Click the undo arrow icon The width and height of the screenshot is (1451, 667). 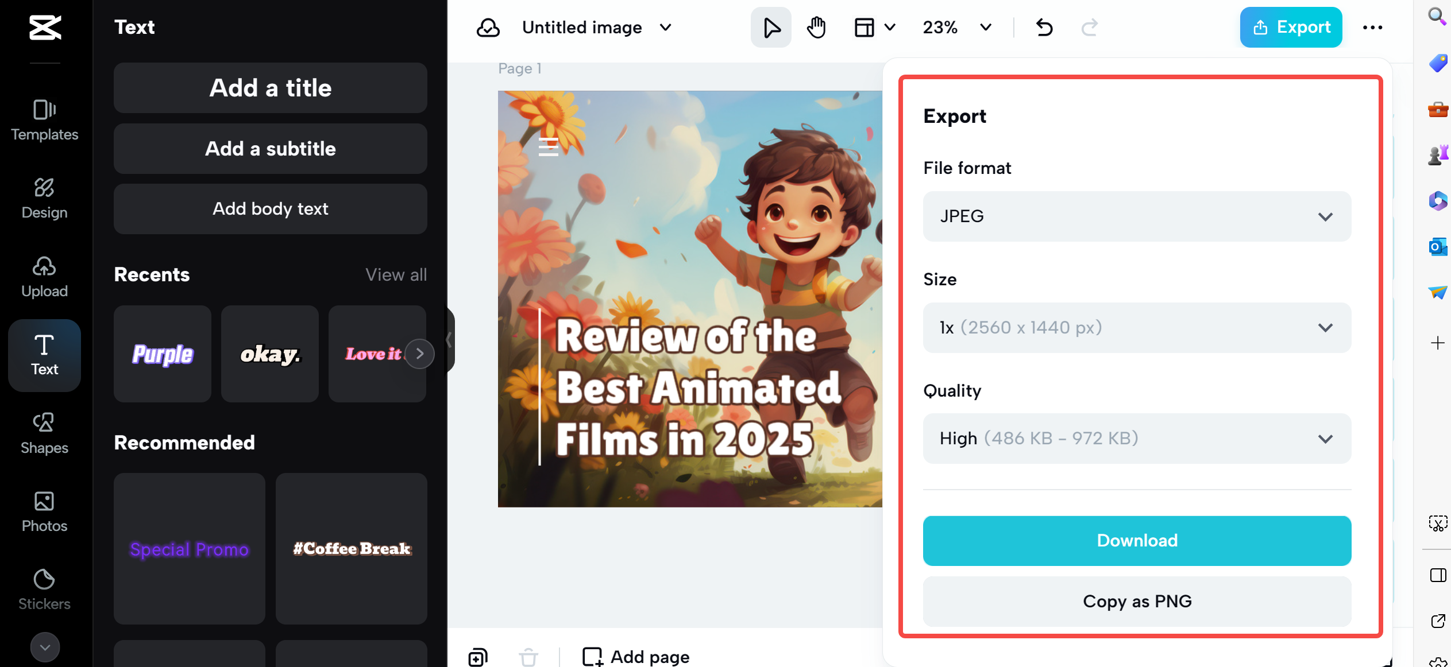[1044, 27]
